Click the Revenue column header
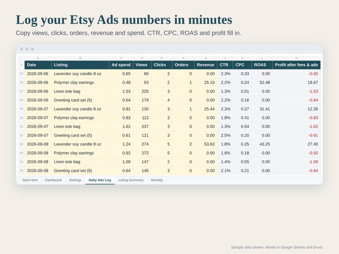 (206, 65)
